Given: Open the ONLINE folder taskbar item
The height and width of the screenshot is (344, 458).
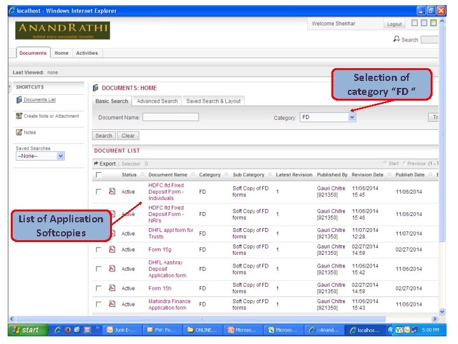Looking at the screenshot, I should coord(203,330).
